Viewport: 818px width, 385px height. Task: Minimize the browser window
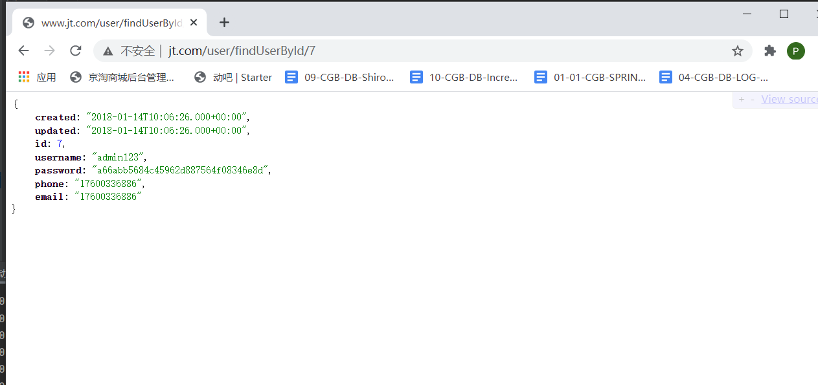[x=748, y=14]
